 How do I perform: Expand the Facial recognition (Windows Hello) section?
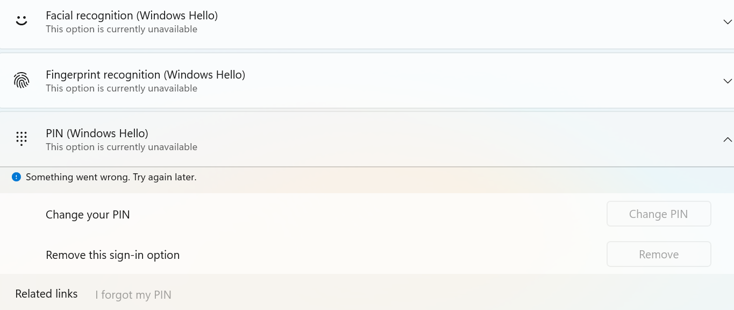point(728,22)
